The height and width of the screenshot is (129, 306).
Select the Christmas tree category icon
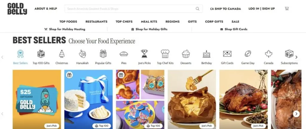point(62,54)
